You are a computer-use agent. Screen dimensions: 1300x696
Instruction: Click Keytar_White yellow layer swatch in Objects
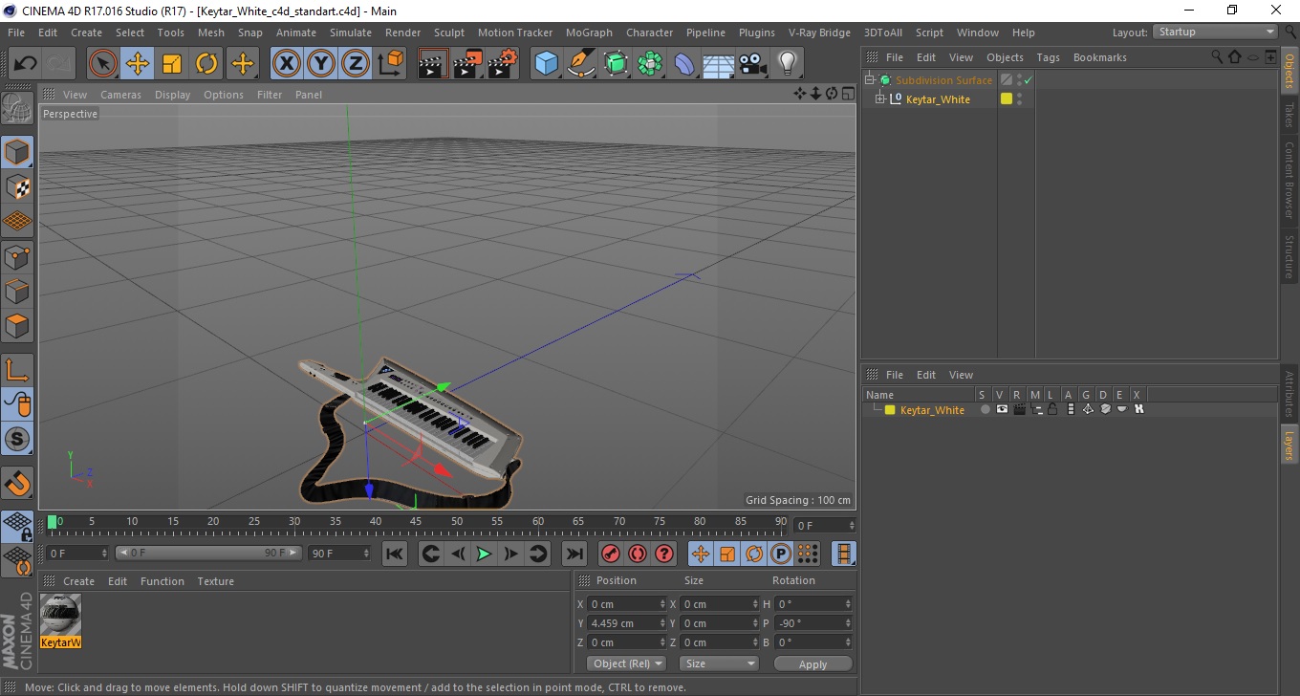pos(1007,98)
